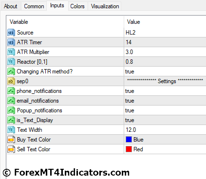This screenshot has height=179, width=206.
Task: Switch to the Common tab
Action: point(34,6)
